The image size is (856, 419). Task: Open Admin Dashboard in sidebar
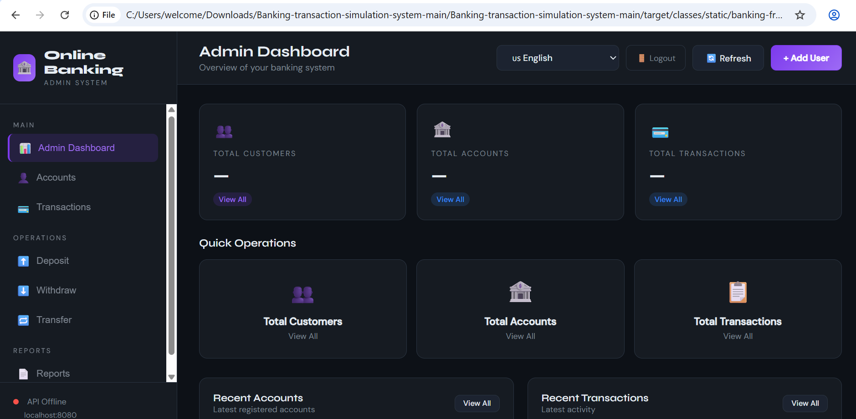pos(83,148)
